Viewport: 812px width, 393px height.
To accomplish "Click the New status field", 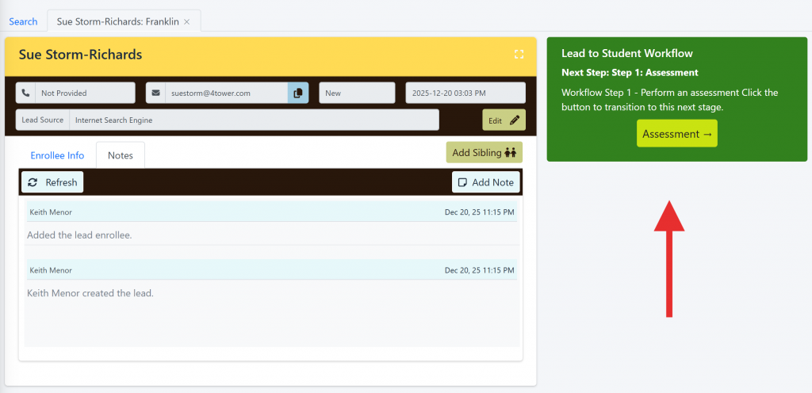I will [357, 93].
